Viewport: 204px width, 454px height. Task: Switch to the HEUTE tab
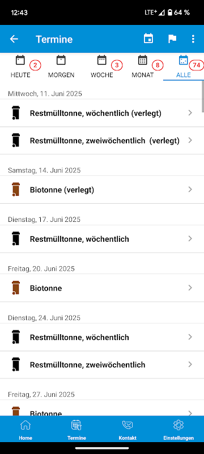[20, 67]
